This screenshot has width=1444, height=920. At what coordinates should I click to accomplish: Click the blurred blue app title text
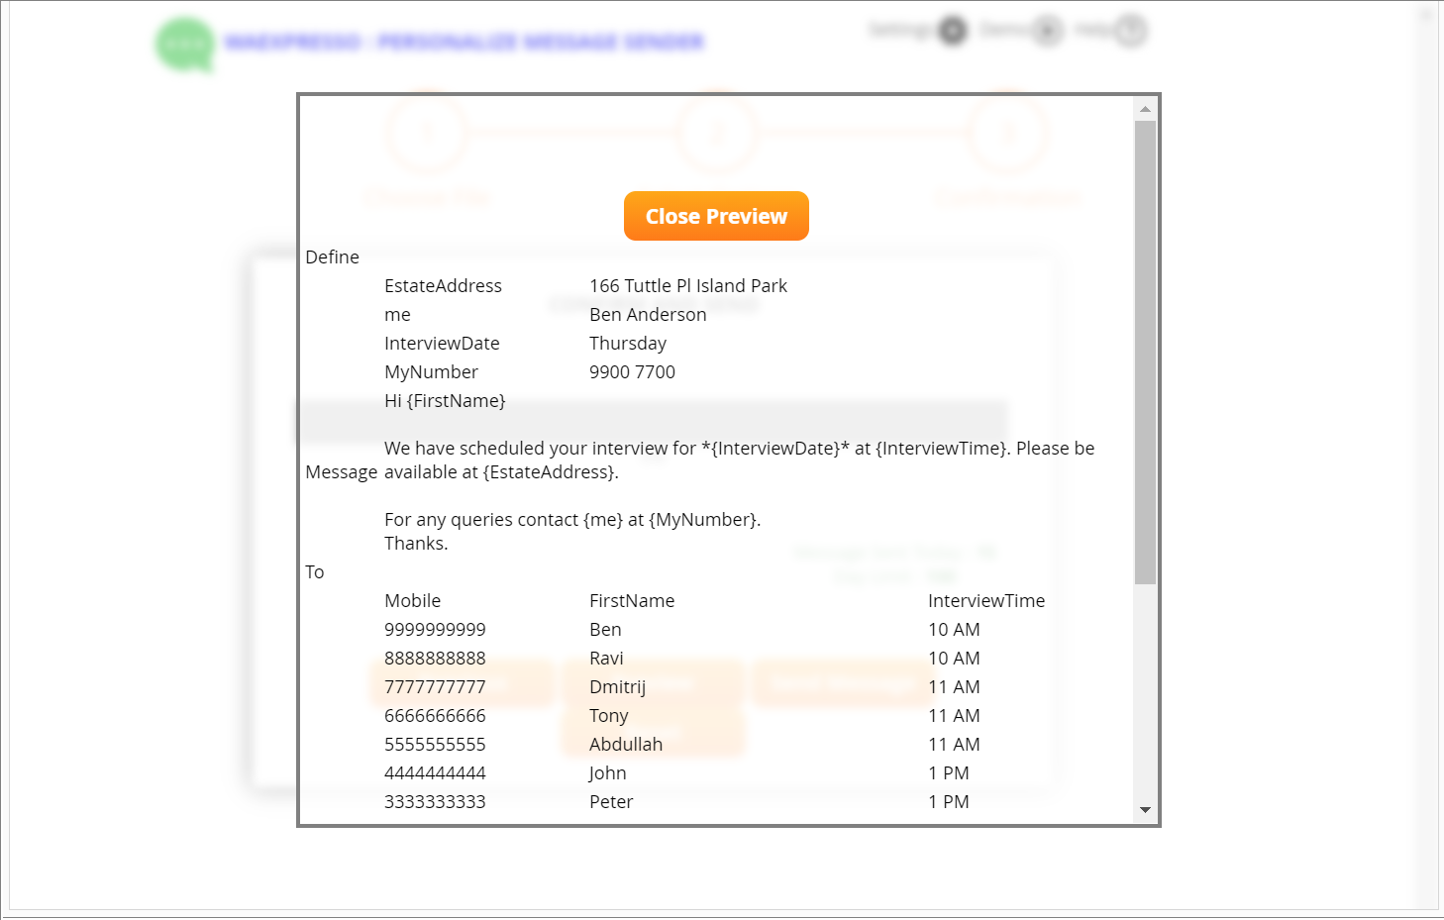point(464,42)
